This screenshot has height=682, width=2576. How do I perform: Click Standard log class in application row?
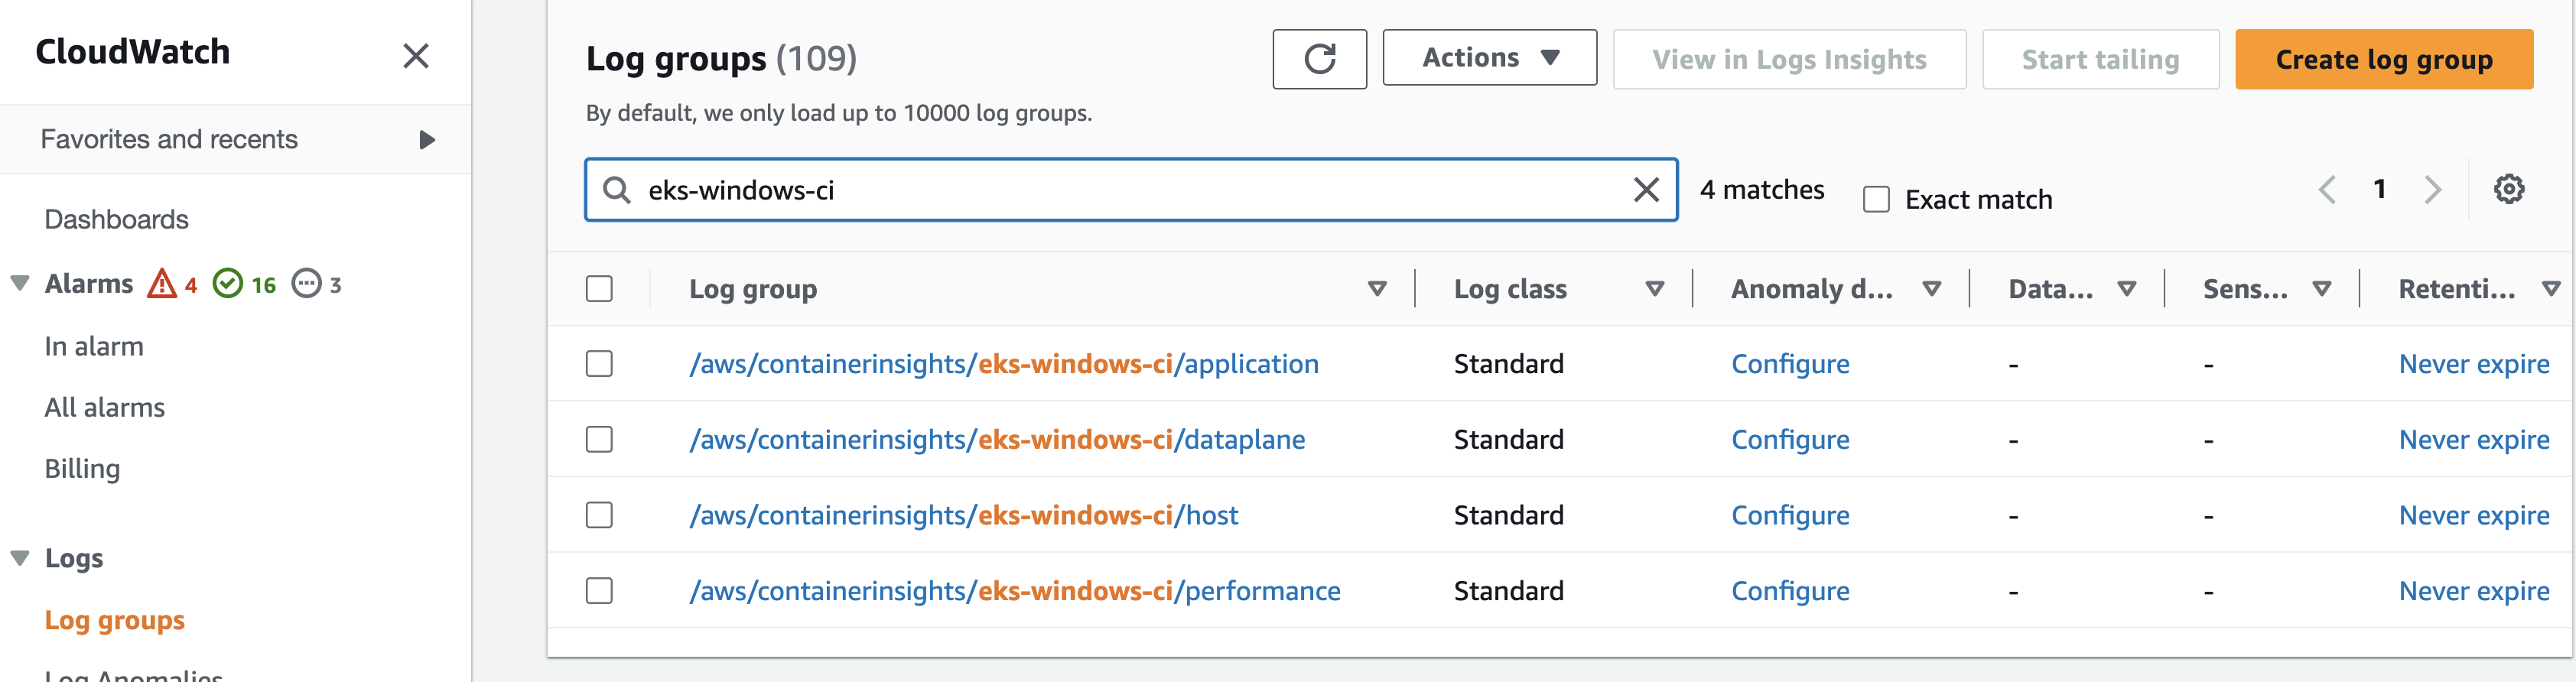coord(1508,364)
